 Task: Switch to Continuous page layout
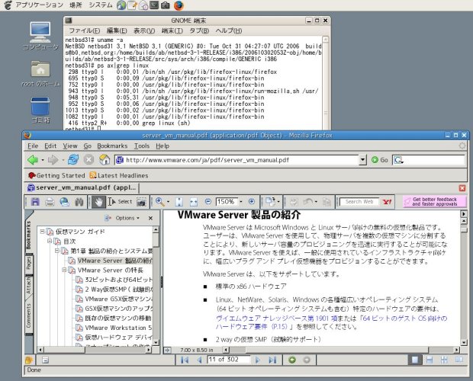click(x=430, y=360)
